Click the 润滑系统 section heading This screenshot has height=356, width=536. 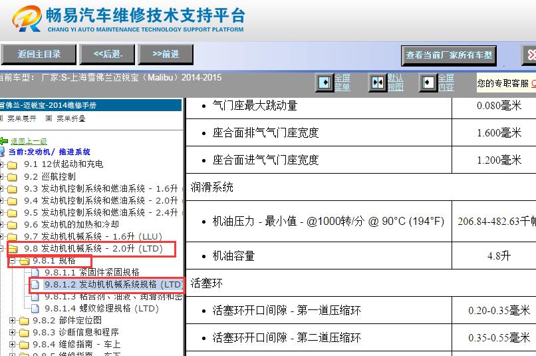(x=212, y=188)
